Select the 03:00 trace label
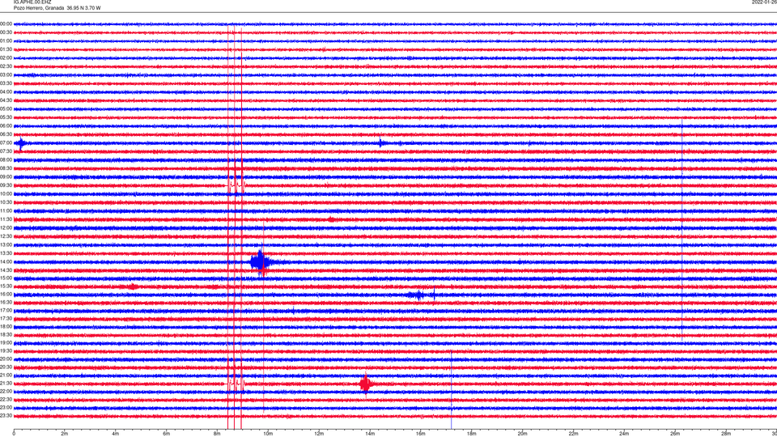The width and height of the screenshot is (777, 437). pyautogui.click(x=6, y=74)
